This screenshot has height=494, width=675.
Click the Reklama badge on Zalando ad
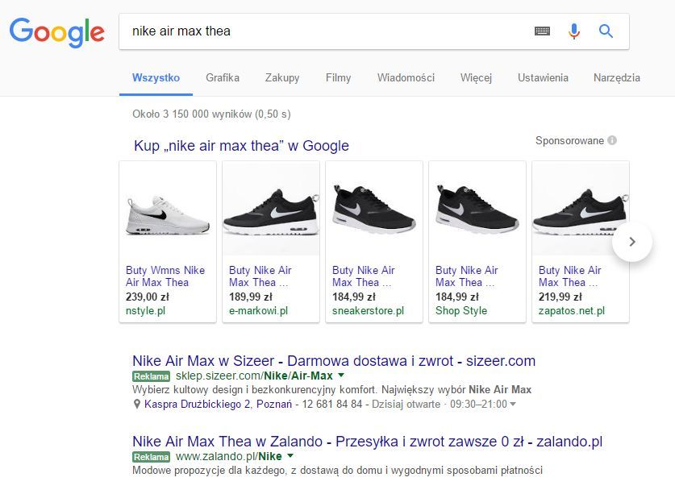tap(151, 457)
